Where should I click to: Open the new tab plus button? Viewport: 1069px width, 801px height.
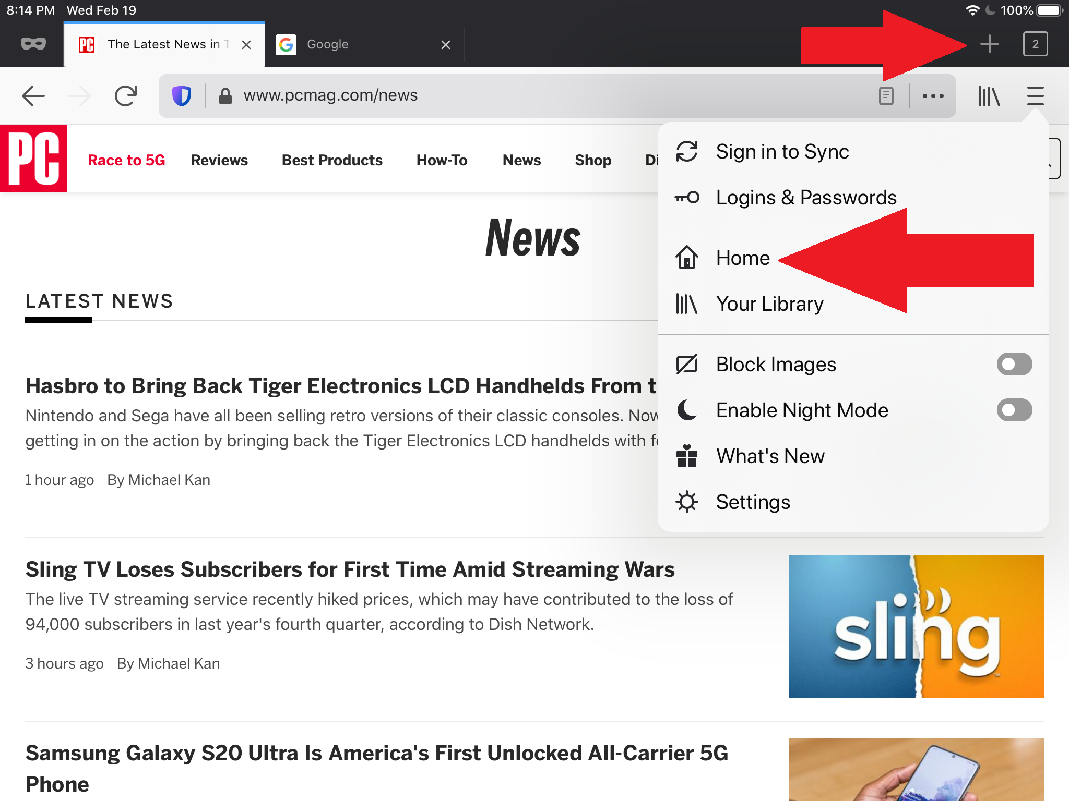(989, 44)
